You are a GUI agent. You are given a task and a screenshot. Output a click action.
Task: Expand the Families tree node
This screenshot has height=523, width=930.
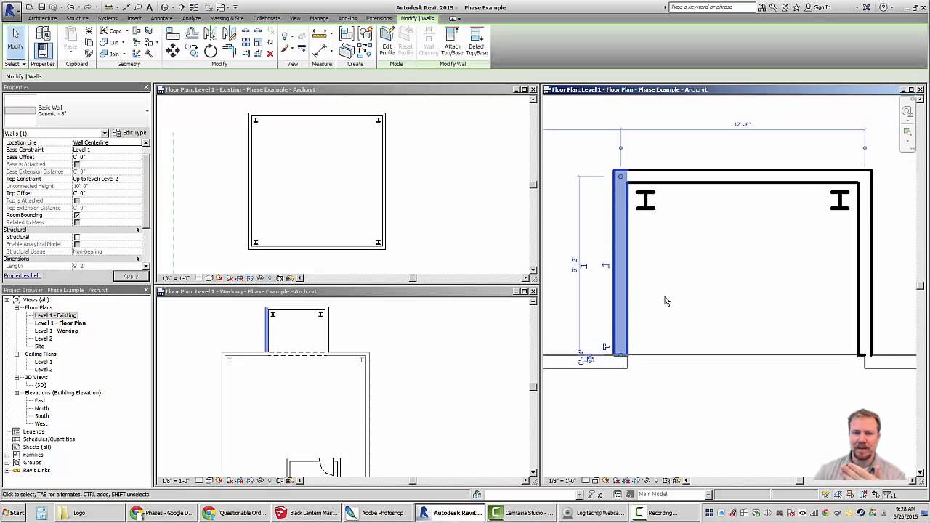click(7, 455)
